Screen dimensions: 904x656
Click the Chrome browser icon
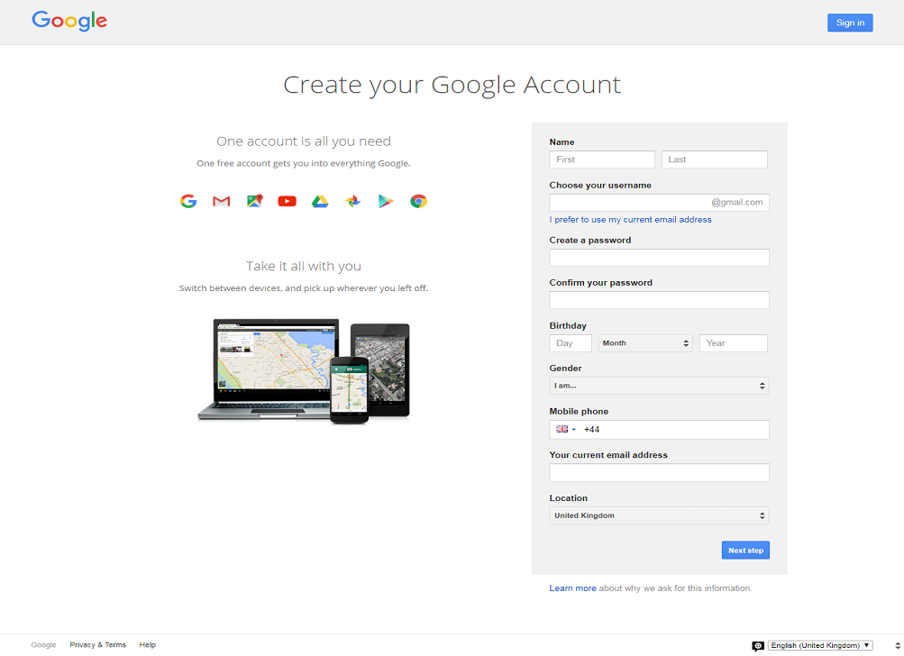(418, 201)
